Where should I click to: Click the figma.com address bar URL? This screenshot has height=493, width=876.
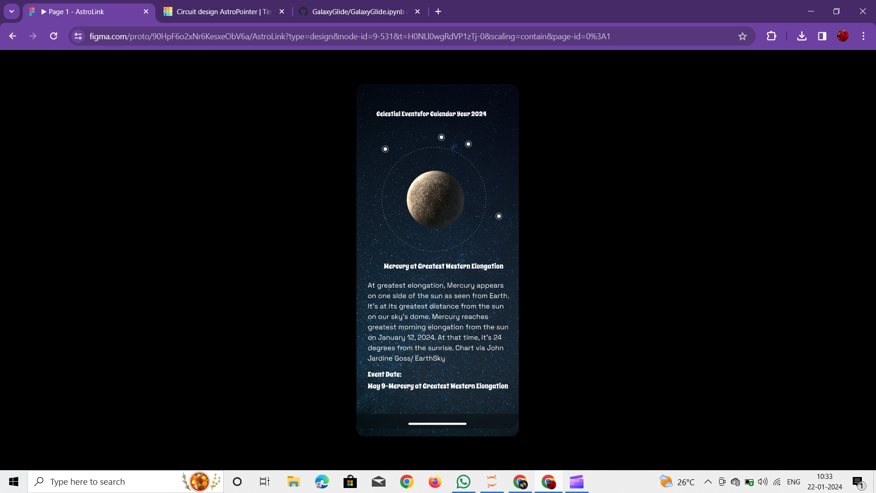tap(349, 37)
